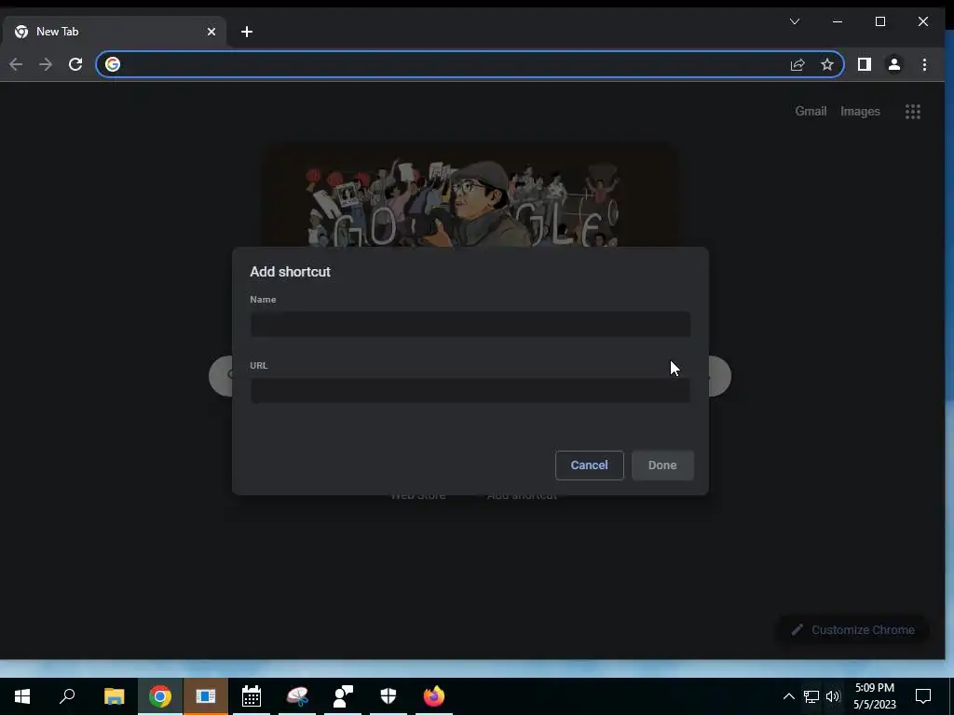Bookmark this tab with the star icon
This screenshot has height=715, width=954.
tap(827, 64)
